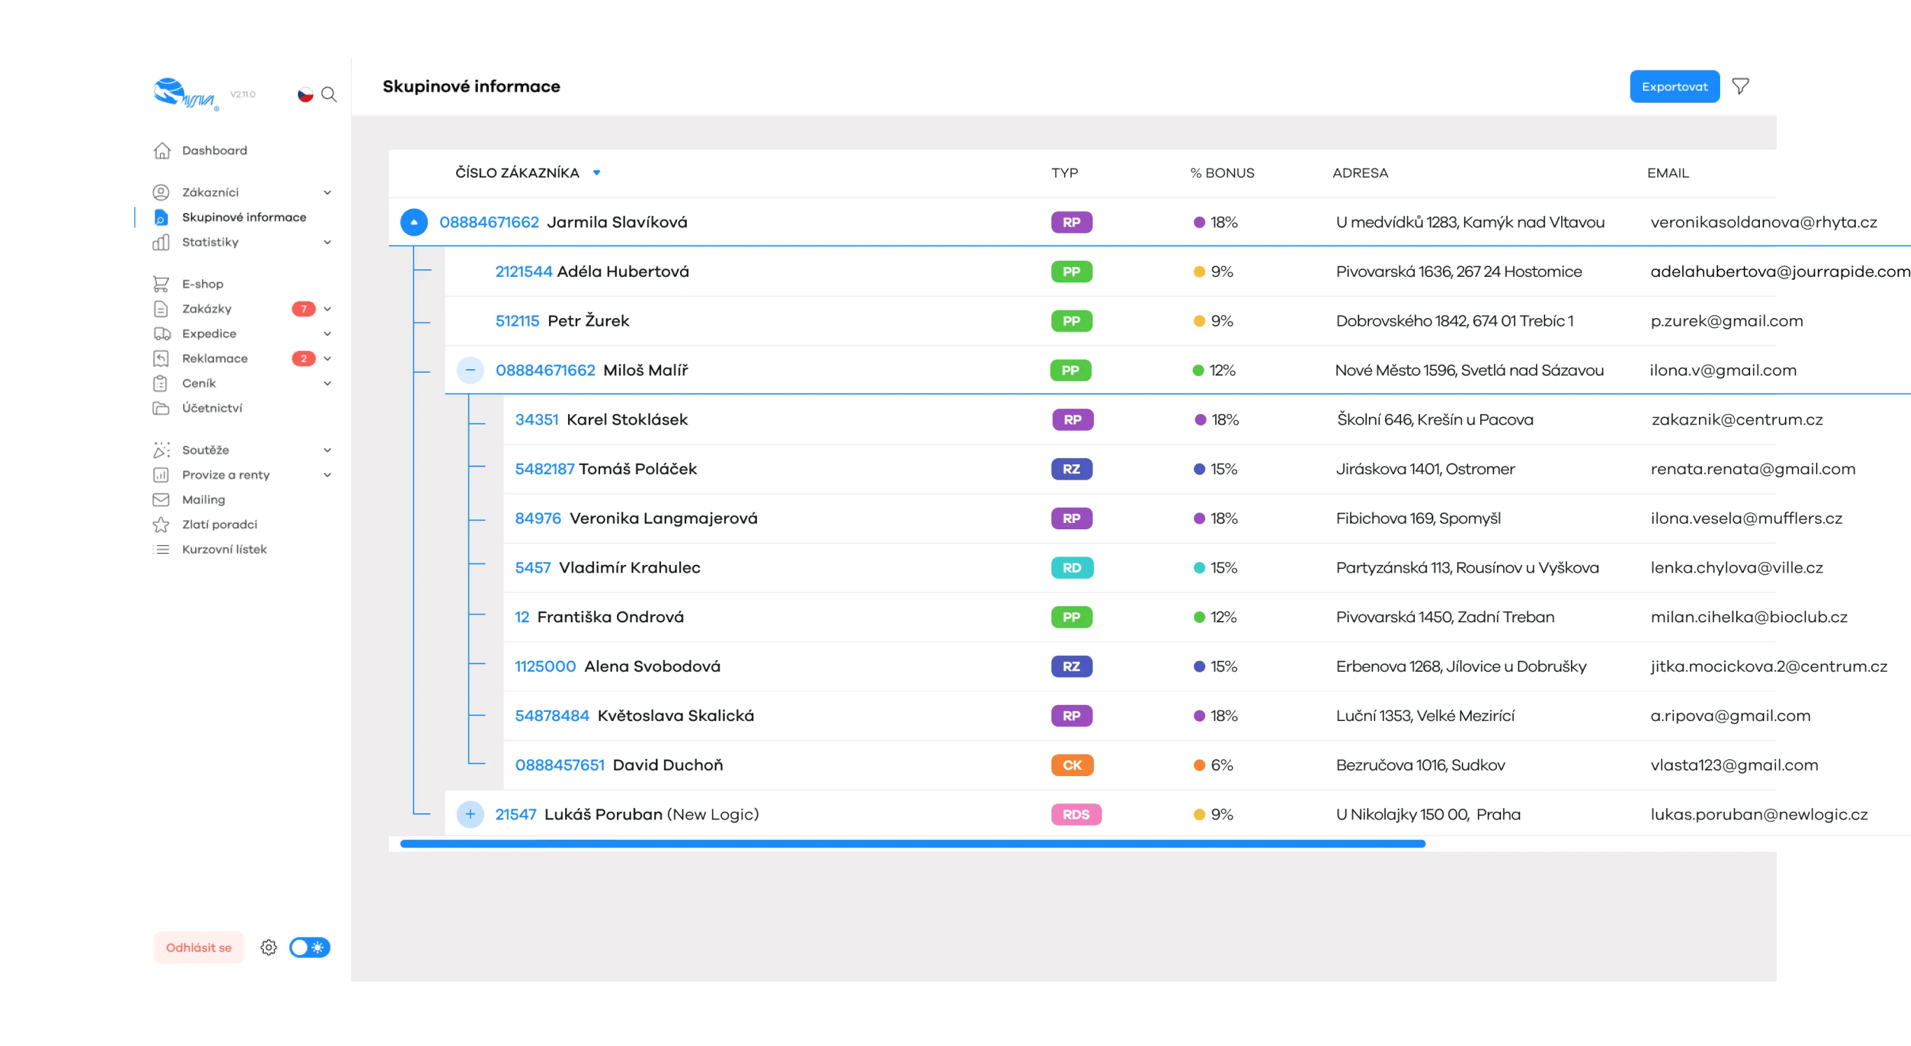
Task: Click the TYP column header
Action: coord(1065,173)
